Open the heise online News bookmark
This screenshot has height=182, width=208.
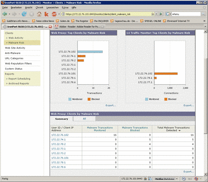click(43, 21)
